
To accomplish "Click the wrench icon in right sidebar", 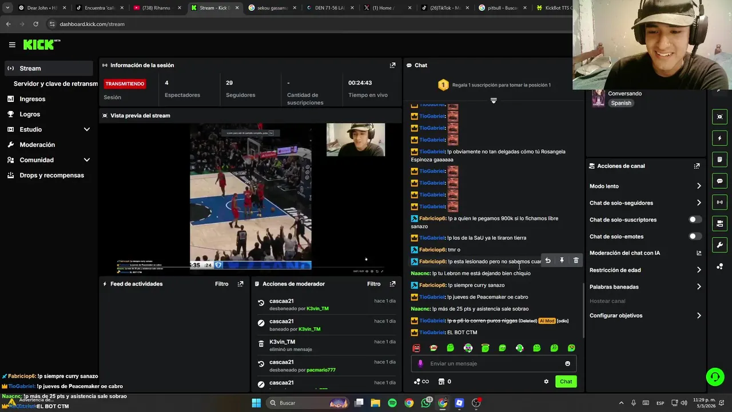I will (719, 245).
